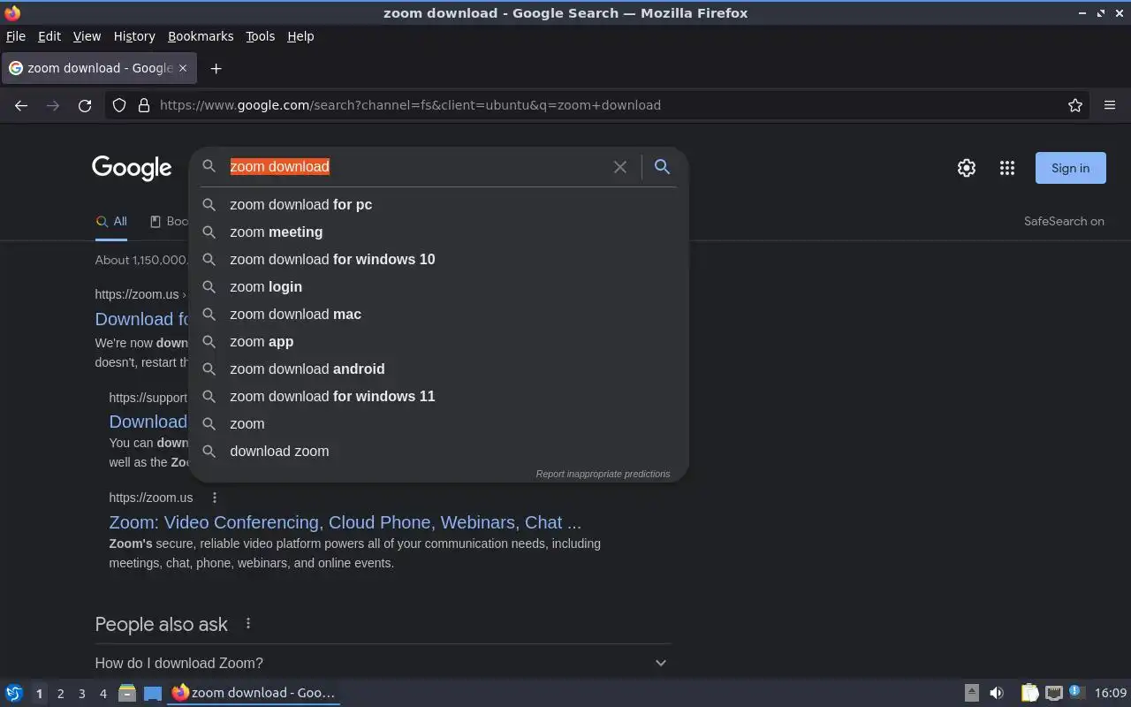Select suggestion zoom download mac
The height and width of the screenshot is (707, 1131).
439,314
